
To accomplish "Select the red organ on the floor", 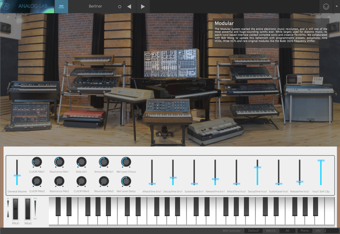I will pos(82,118).
